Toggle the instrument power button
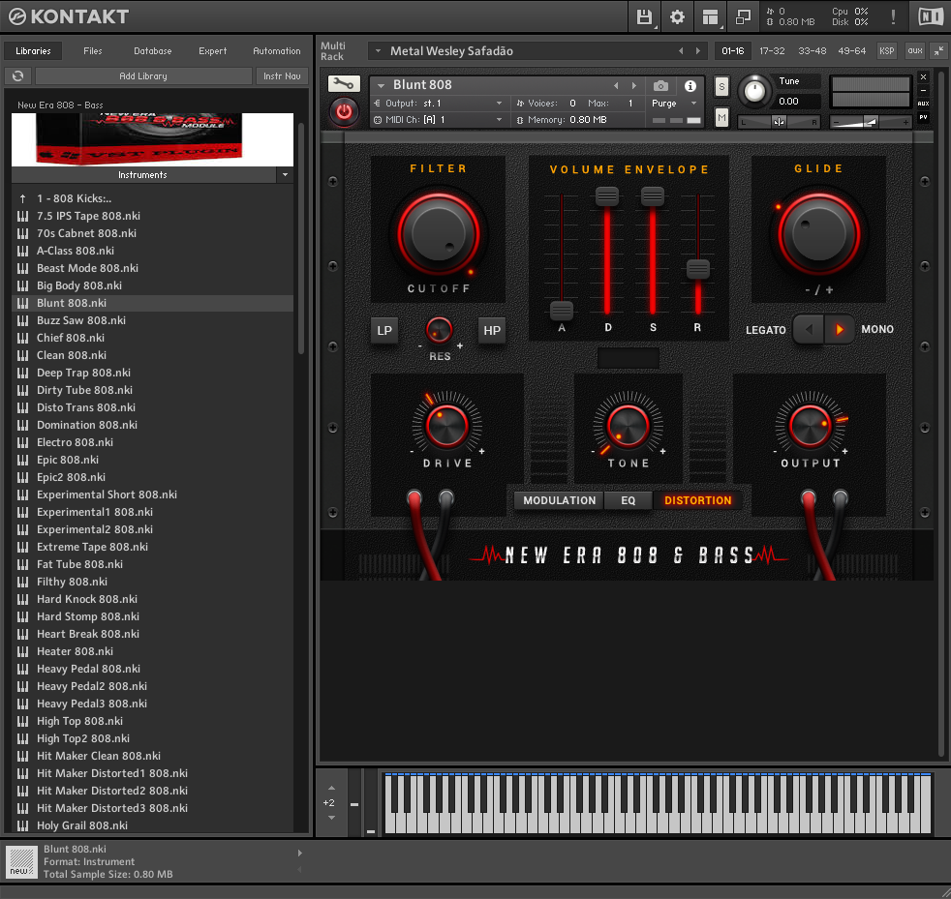Screen dimensions: 951x899 point(344,111)
